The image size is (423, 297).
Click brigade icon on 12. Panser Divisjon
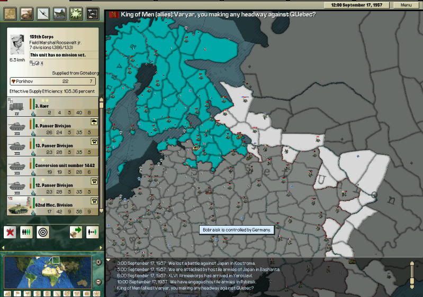(x=94, y=181)
